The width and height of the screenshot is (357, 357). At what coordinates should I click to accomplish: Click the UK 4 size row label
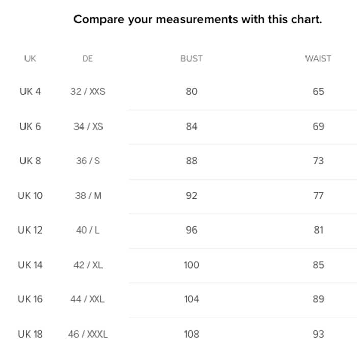coord(30,92)
